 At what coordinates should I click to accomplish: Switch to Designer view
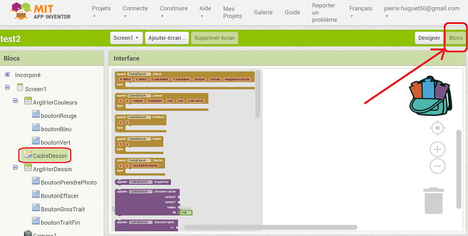pos(429,38)
